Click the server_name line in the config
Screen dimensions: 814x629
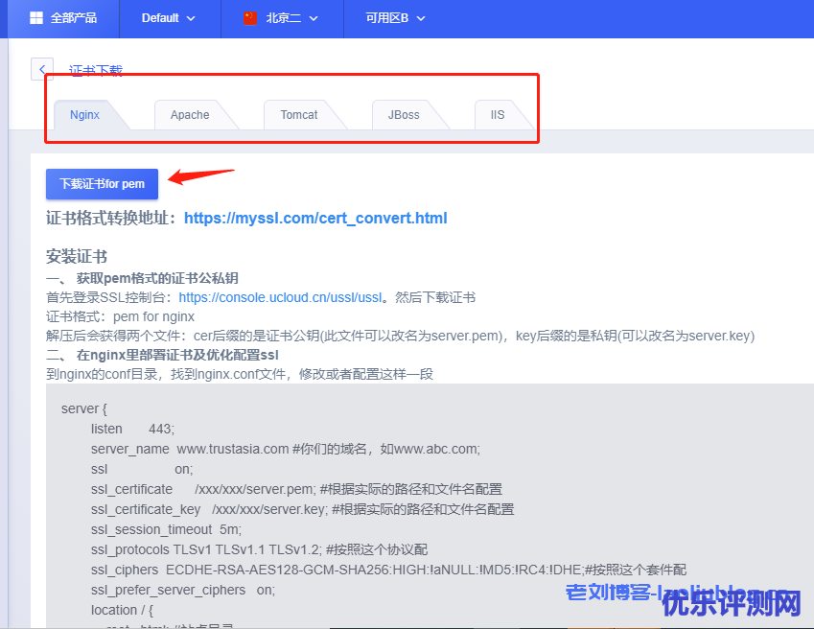(285, 449)
